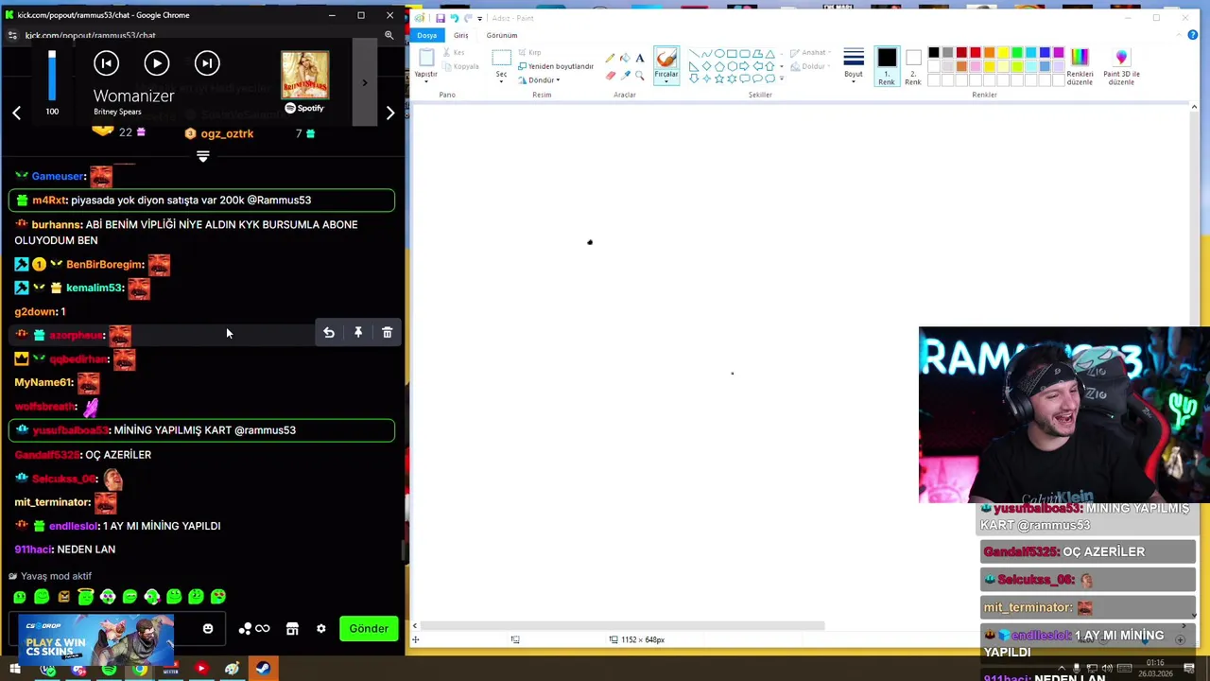Open Spotify from the taskbar
The image size is (1210, 681).
click(x=109, y=670)
